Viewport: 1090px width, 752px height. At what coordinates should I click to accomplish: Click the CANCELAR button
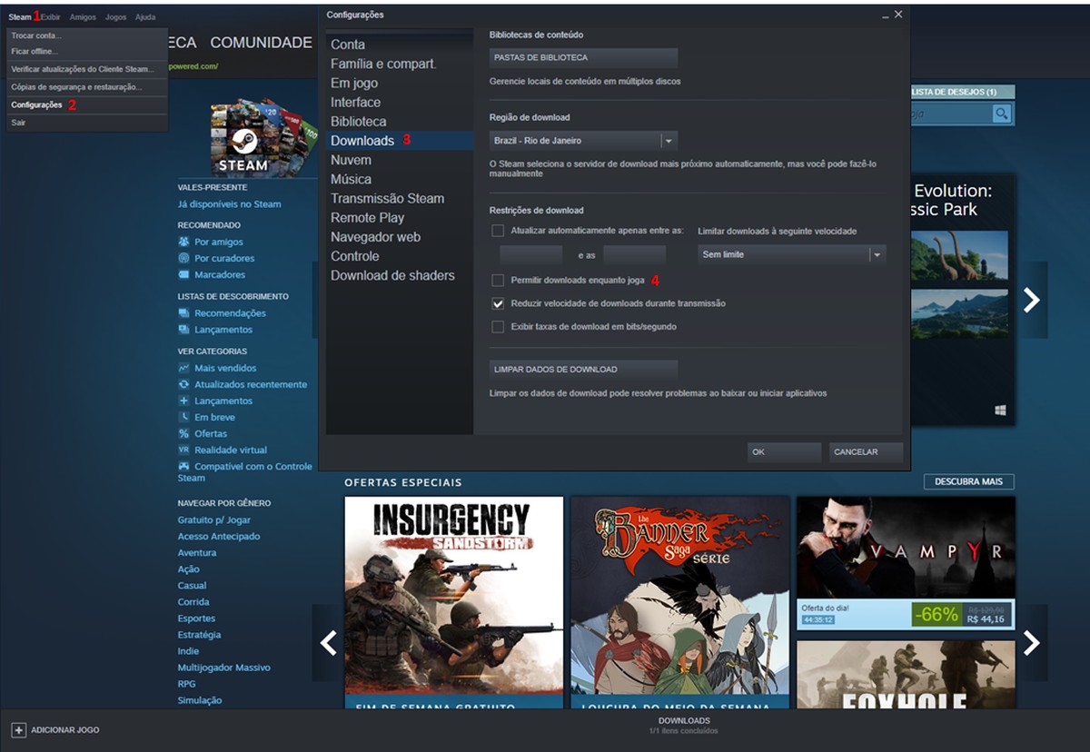tap(867, 452)
